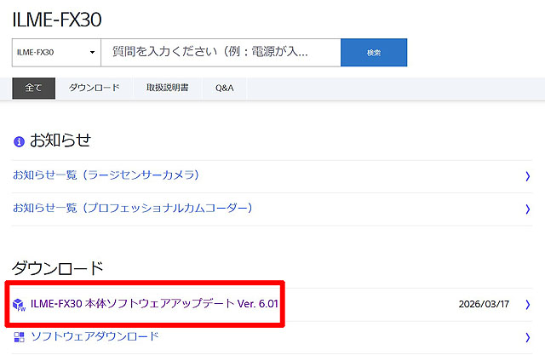This screenshot has height=361, width=545.
Task: Click the ソフトウェアダウンロード icon
Action: click(x=19, y=337)
